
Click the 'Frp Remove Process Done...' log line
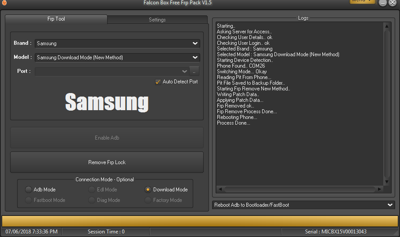tap(247, 111)
